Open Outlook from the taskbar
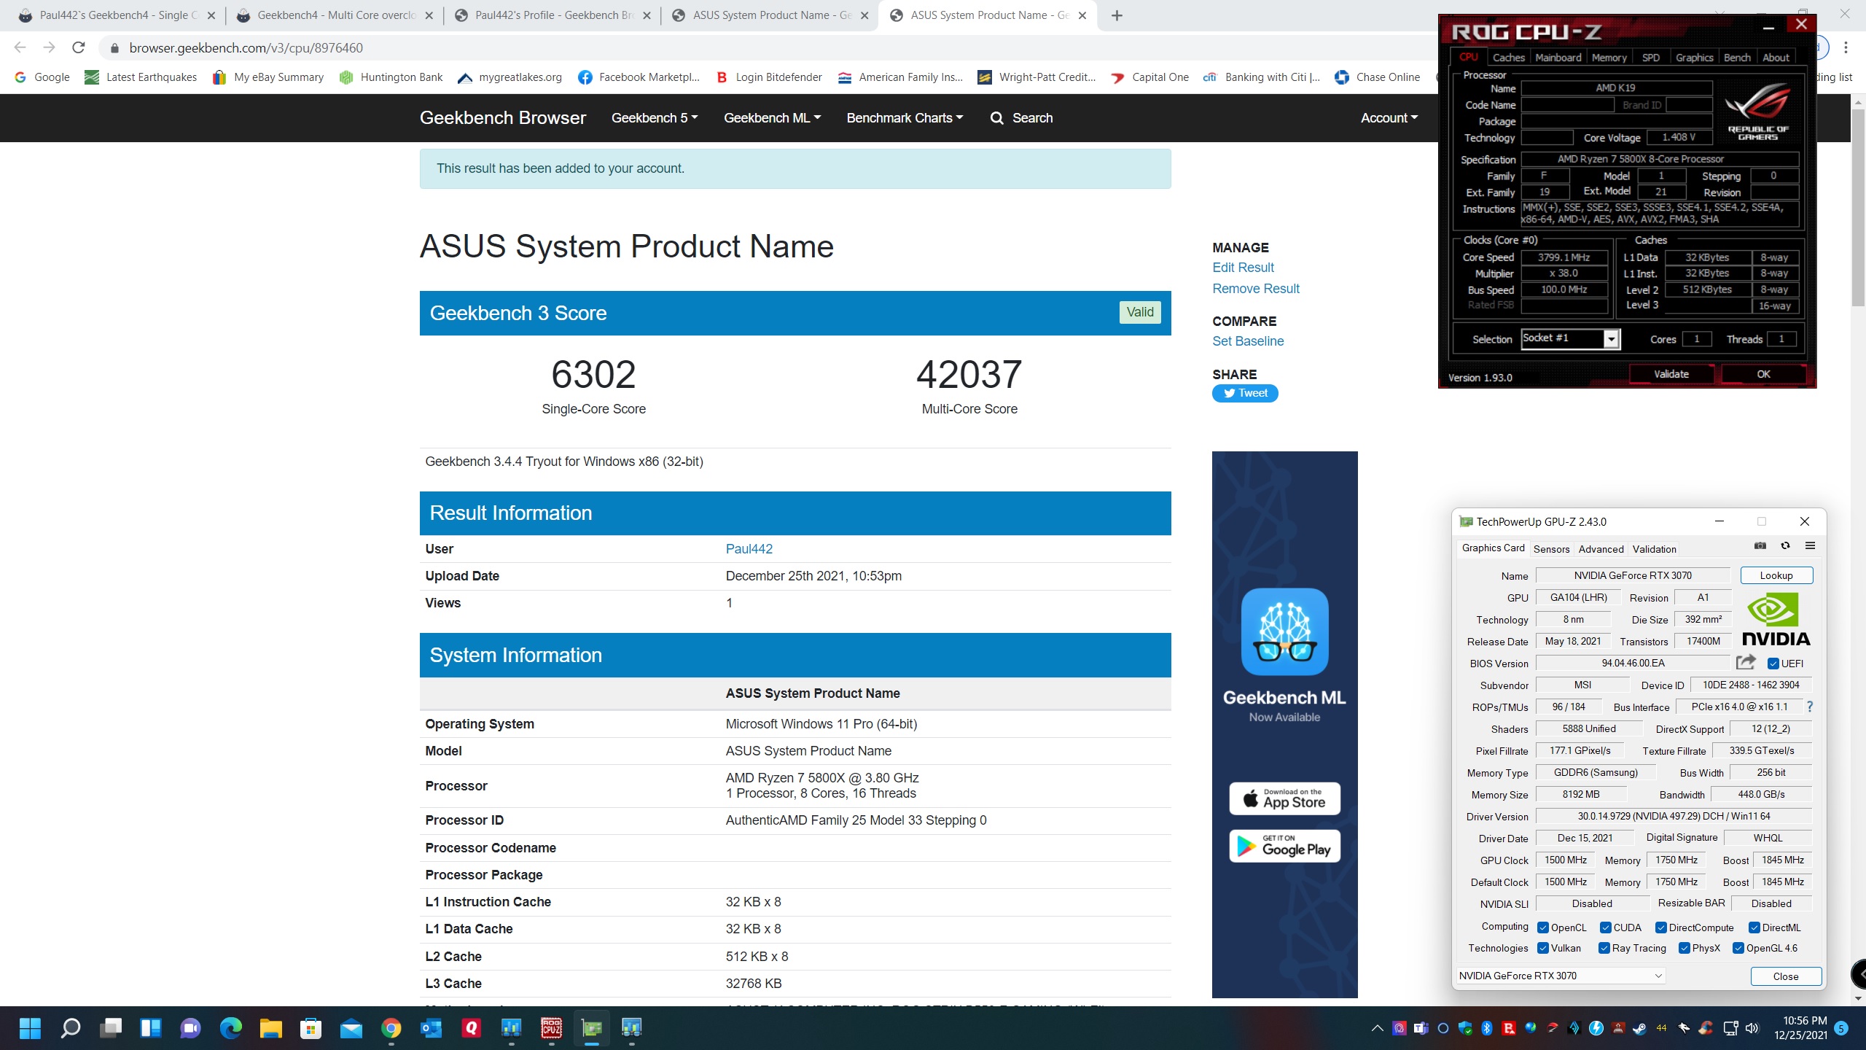This screenshot has width=1866, height=1050. click(431, 1028)
